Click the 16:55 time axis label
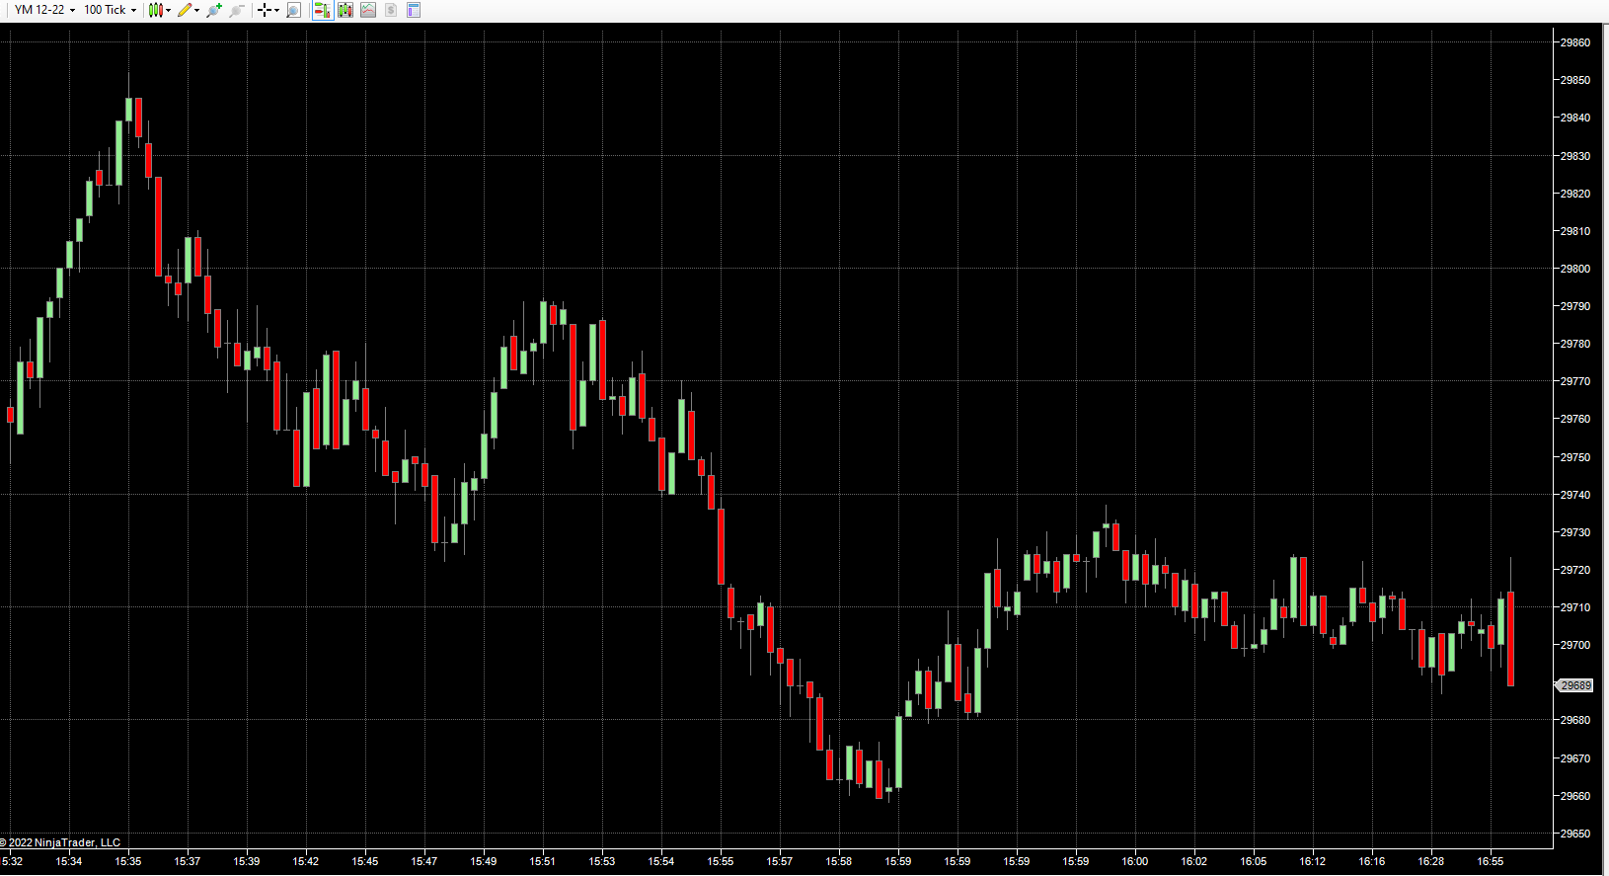This screenshot has width=1609, height=876. (x=1490, y=861)
